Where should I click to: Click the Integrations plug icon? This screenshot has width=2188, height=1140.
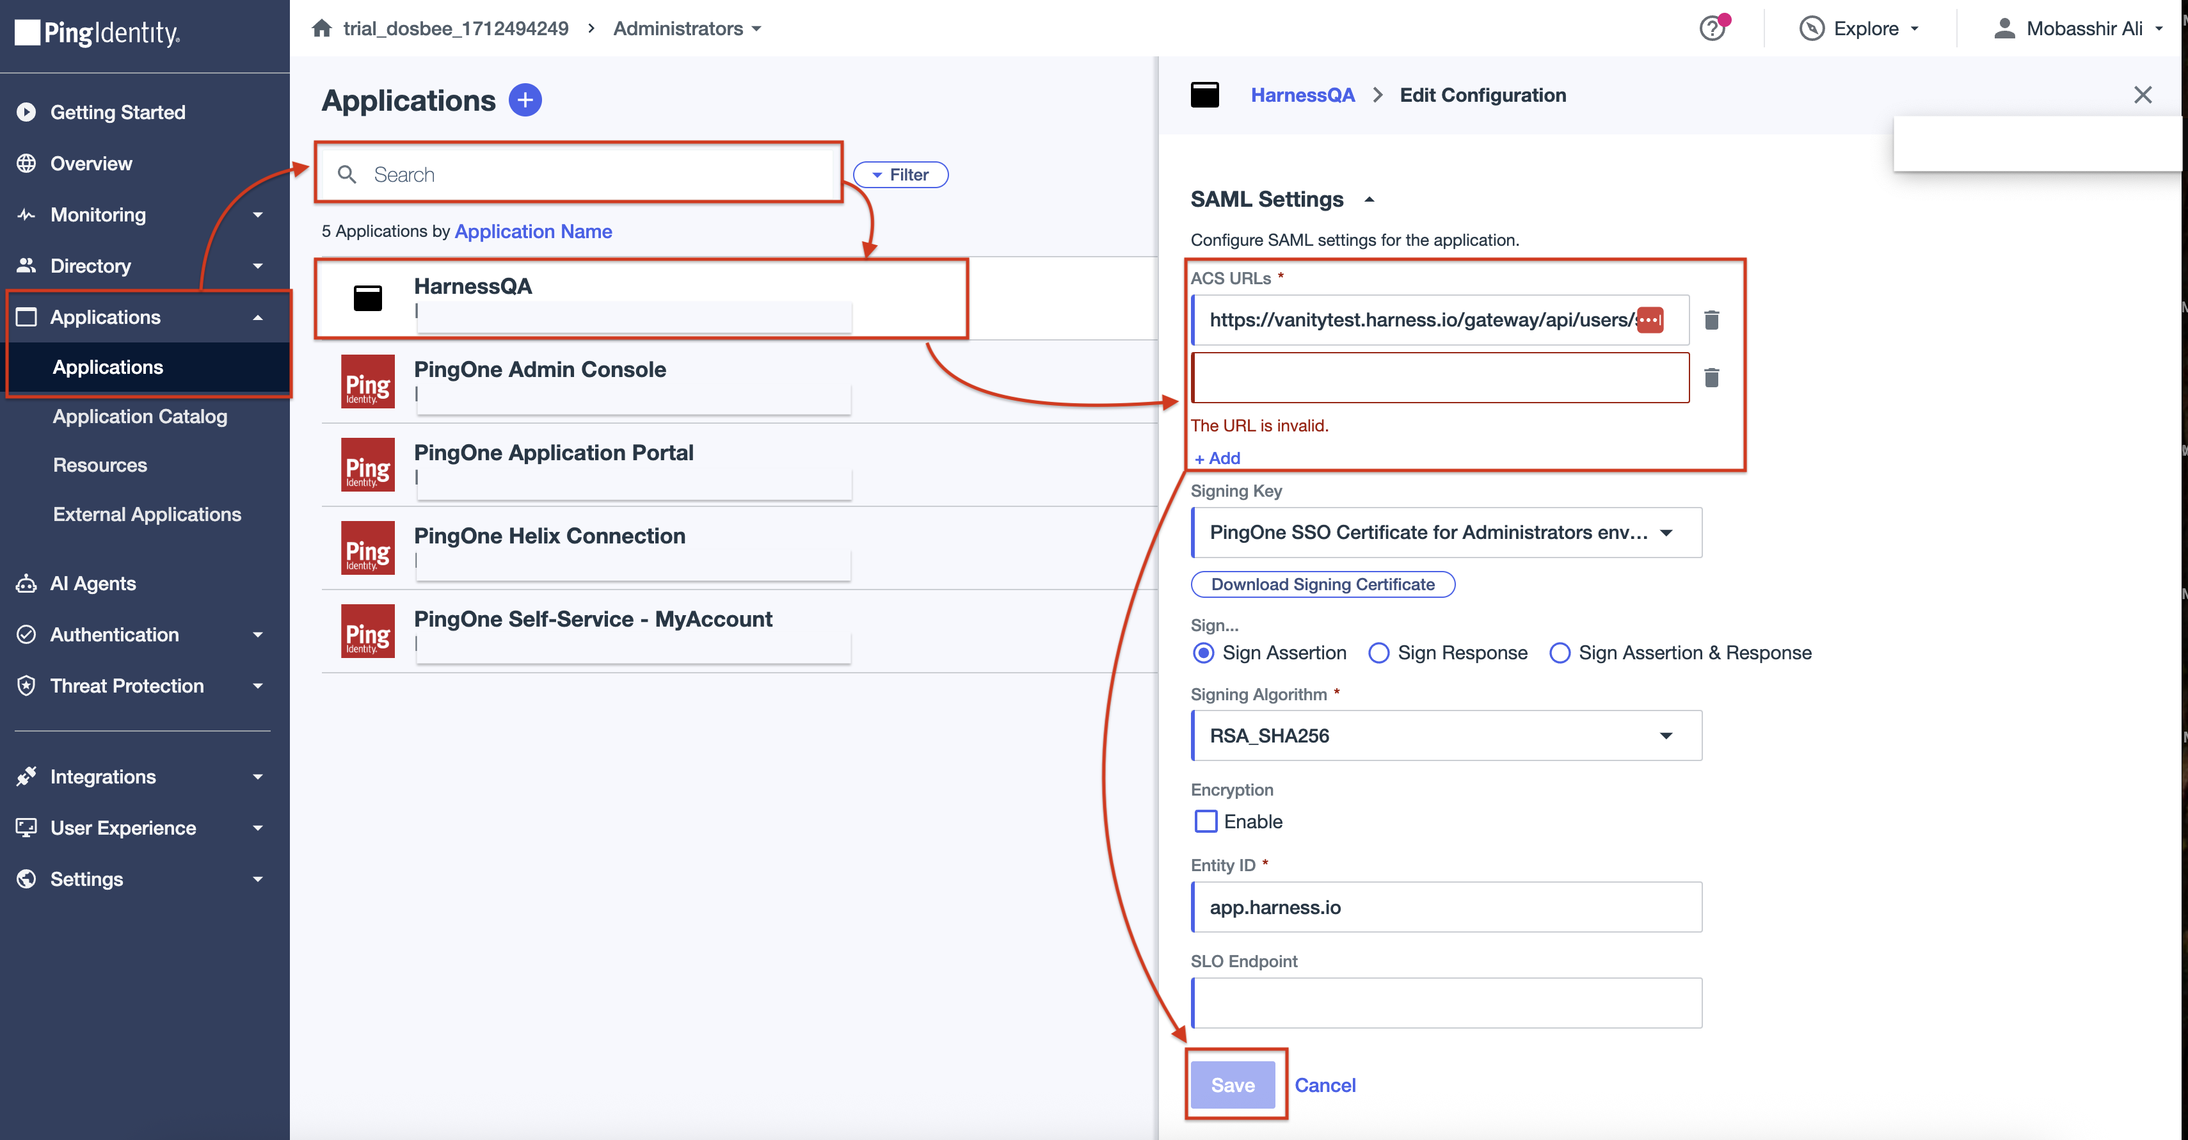pyautogui.click(x=26, y=776)
